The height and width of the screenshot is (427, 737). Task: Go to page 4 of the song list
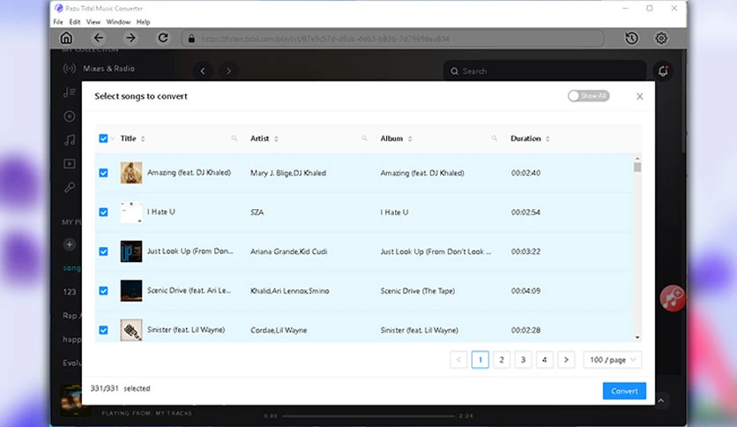coord(544,360)
